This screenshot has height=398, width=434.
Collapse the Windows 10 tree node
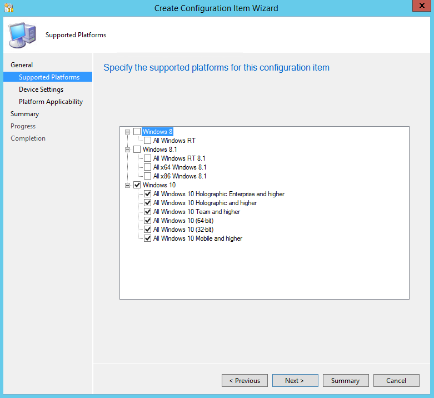pos(128,185)
